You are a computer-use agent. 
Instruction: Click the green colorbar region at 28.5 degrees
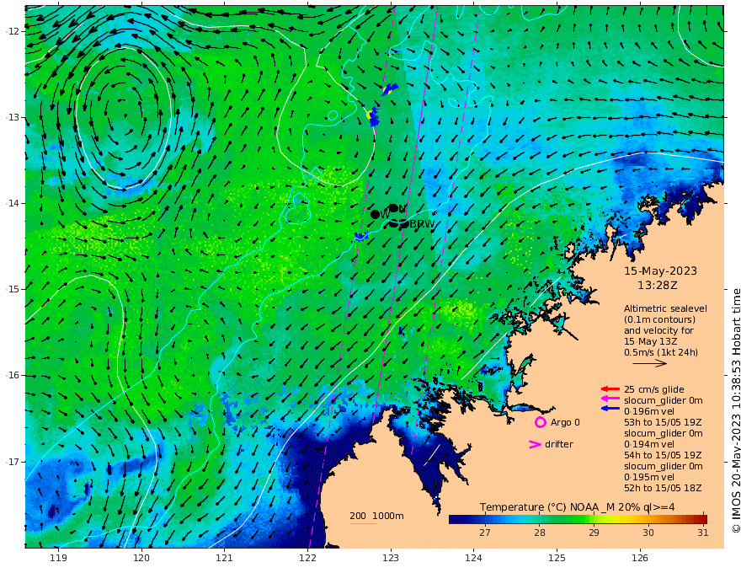pyautogui.click(x=567, y=519)
